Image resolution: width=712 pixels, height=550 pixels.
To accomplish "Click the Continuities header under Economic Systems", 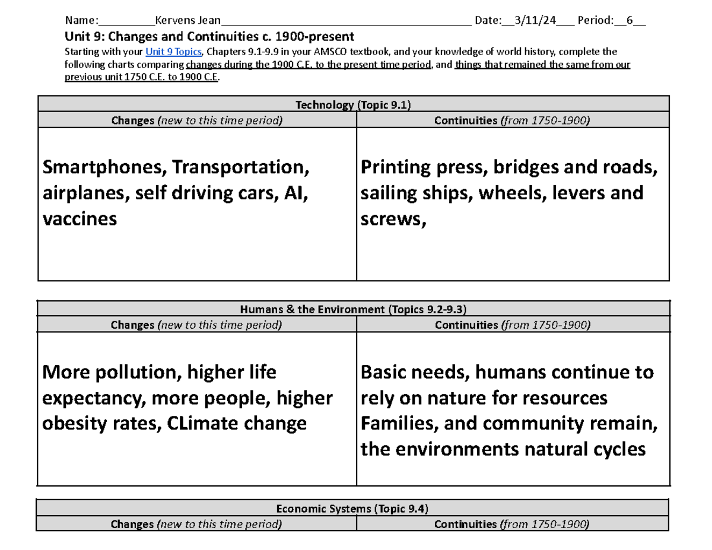I will point(513,524).
